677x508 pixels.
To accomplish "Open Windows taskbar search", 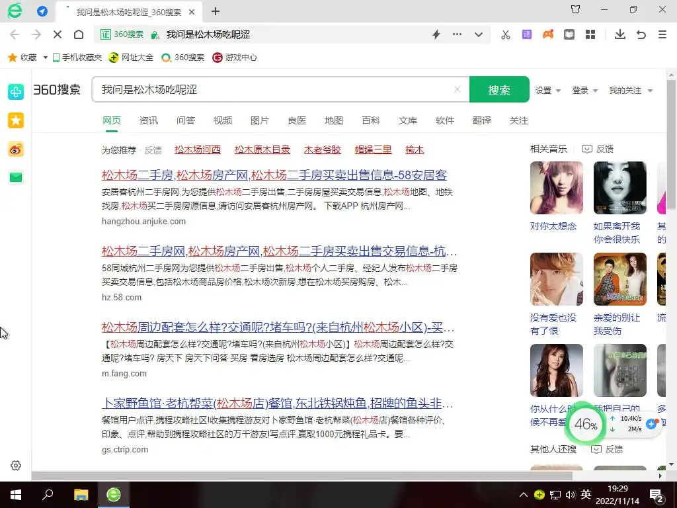I will (48, 495).
